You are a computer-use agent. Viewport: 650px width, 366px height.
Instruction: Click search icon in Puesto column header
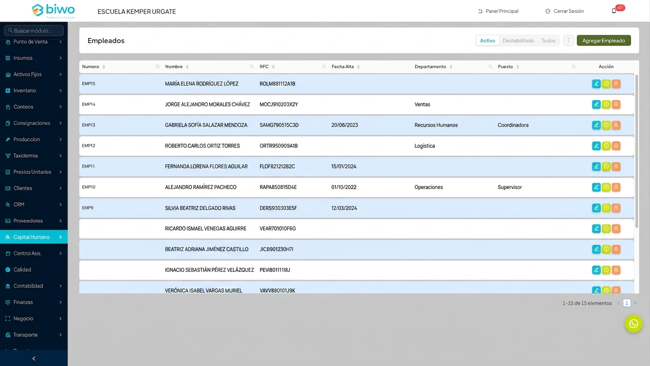click(574, 67)
